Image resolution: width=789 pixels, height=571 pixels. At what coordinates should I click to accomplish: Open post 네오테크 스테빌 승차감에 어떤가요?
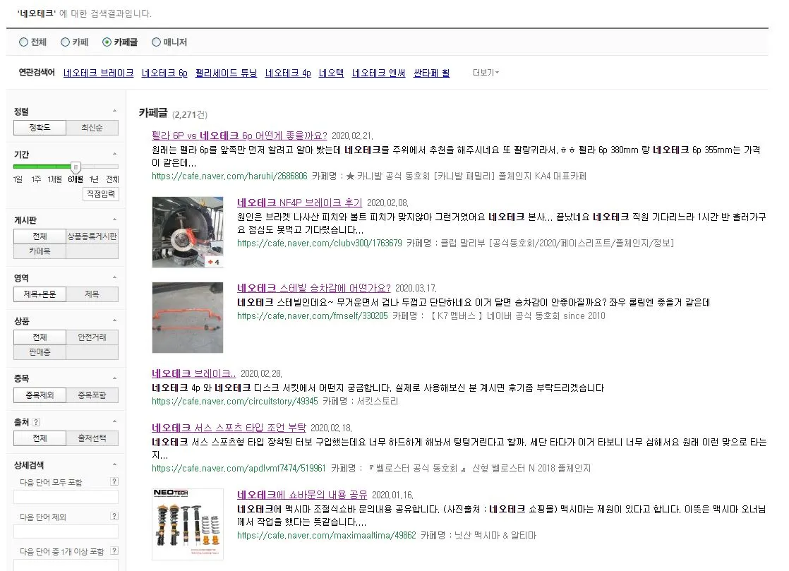(x=313, y=288)
